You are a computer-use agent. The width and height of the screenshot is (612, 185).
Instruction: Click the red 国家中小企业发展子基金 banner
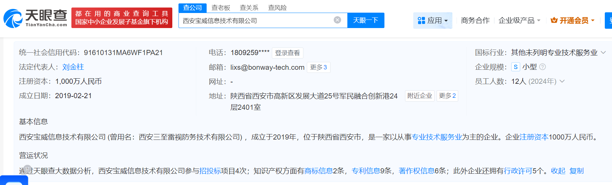tap(122, 18)
